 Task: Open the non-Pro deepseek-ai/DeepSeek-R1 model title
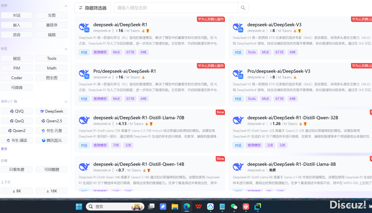click(x=120, y=25)
